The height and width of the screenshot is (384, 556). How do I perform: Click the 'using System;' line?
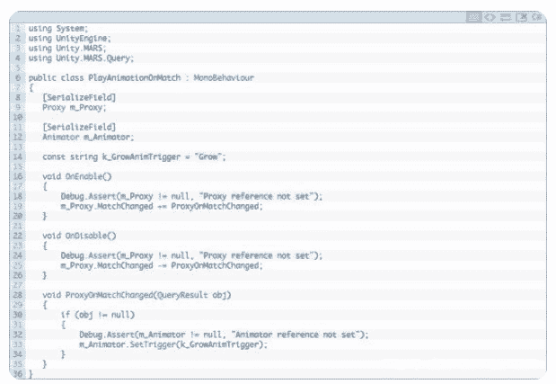(57, 29)
